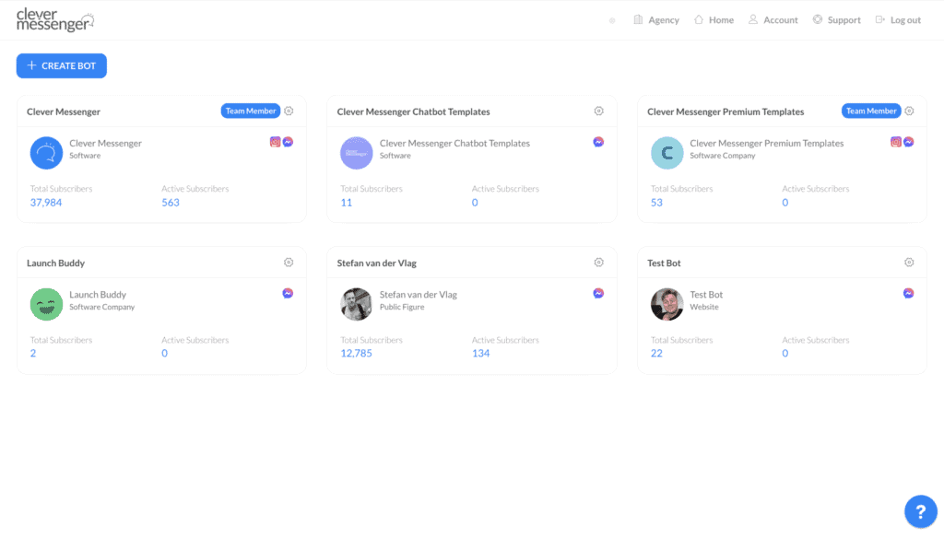
Task: Click Messenger icon on Chatbot Templates card
Action: point(598,142)
